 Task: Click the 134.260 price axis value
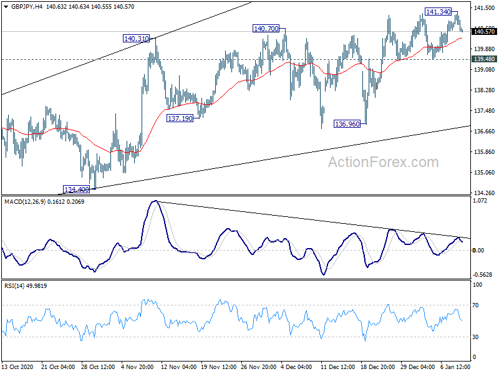click(485, 193)
